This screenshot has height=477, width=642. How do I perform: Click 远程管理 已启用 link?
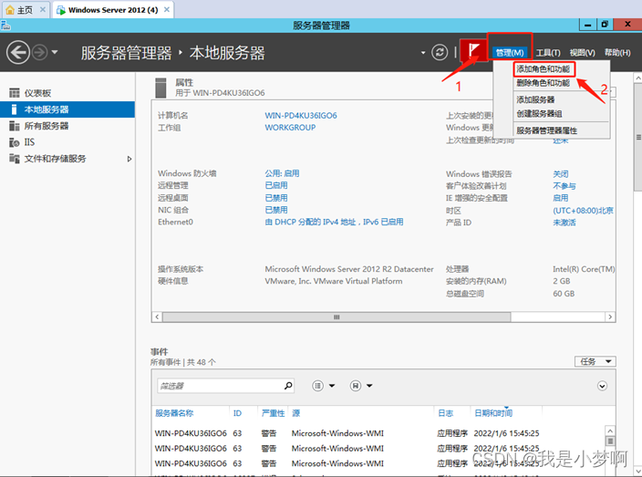(276, 185)
